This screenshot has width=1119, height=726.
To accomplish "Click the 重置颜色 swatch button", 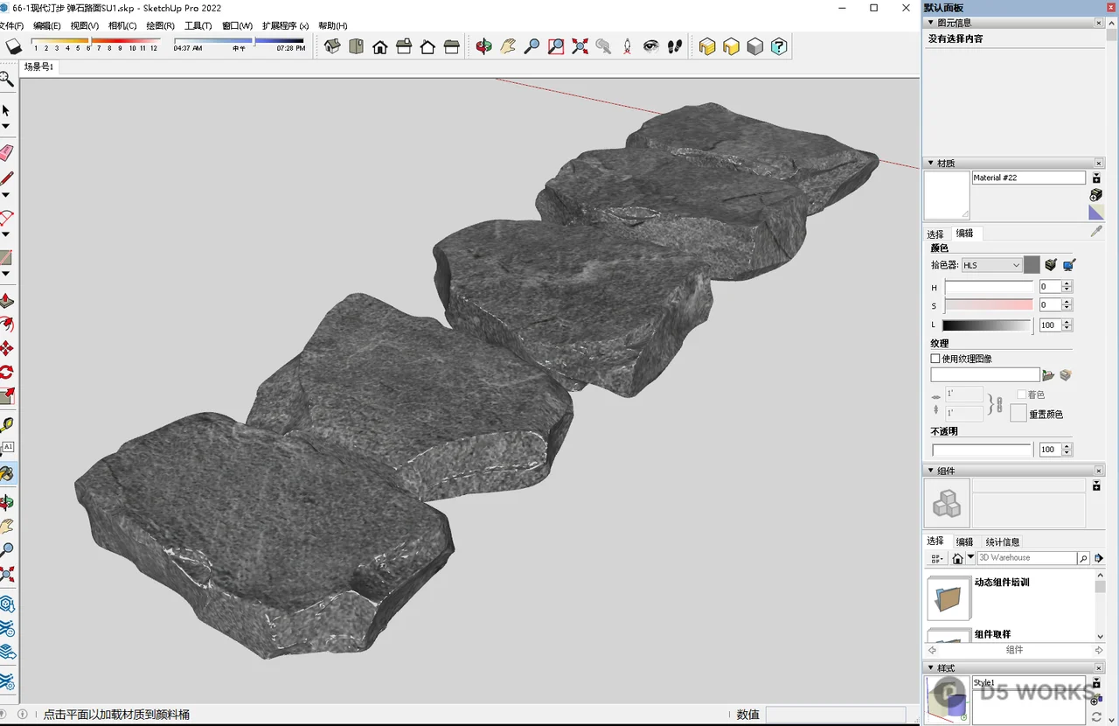I will tap(1018, 413).
